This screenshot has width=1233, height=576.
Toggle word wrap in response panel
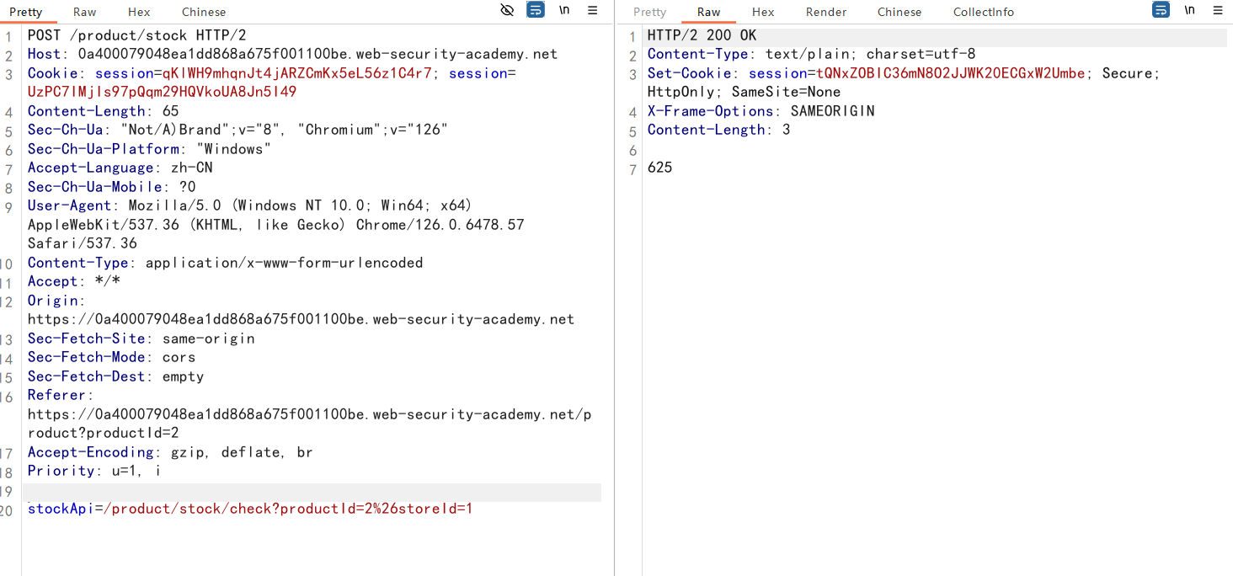pos(1161,10)
